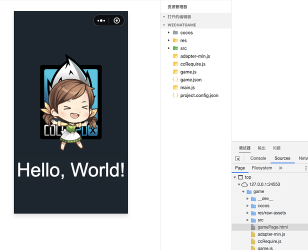Expand the res folder arrow in explorer
The image size is (308, 250).
168,40
